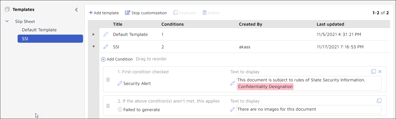396x119 pixels.
Task: Collapse the Slip Sheet tree node
Action: click(7, 21)
